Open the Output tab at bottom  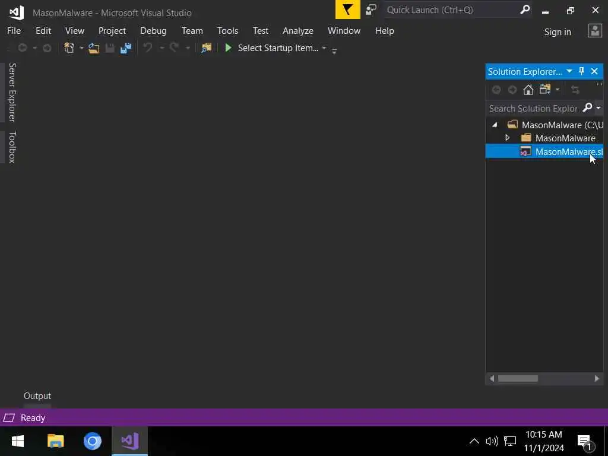point(37,396)
